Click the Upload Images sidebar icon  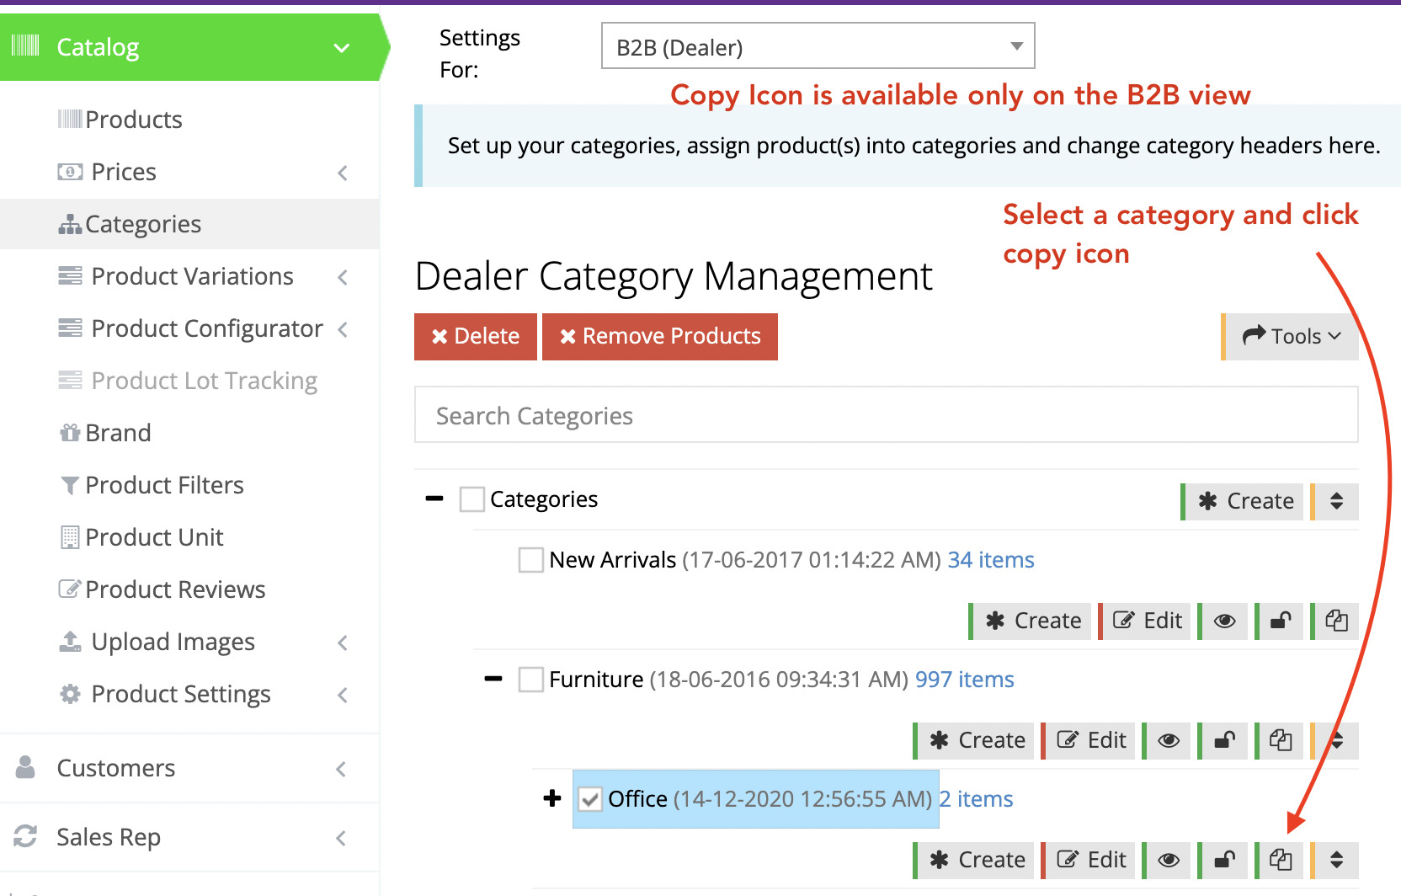coord(70,642)
